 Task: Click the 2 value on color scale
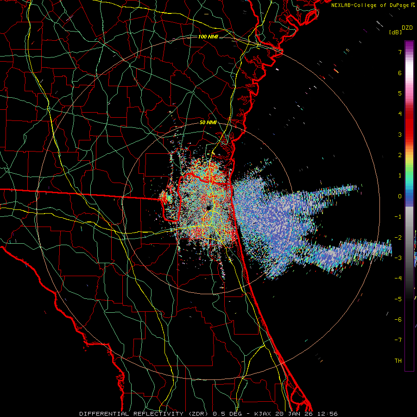point(400,155)
